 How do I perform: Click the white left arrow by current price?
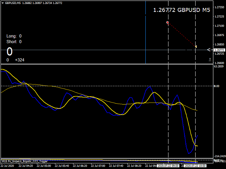[x=209, y=50]
